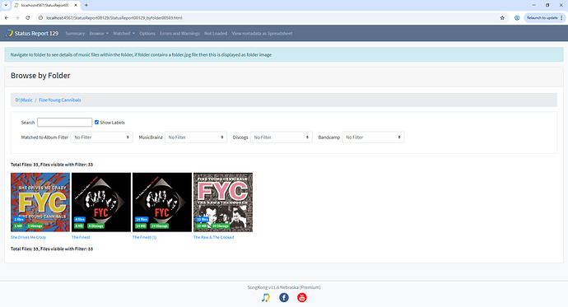
Task: Open the YouTube icon in footer
Action: 302,298
